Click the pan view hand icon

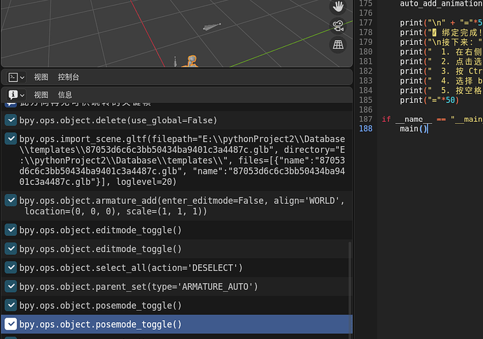[338, 6]
